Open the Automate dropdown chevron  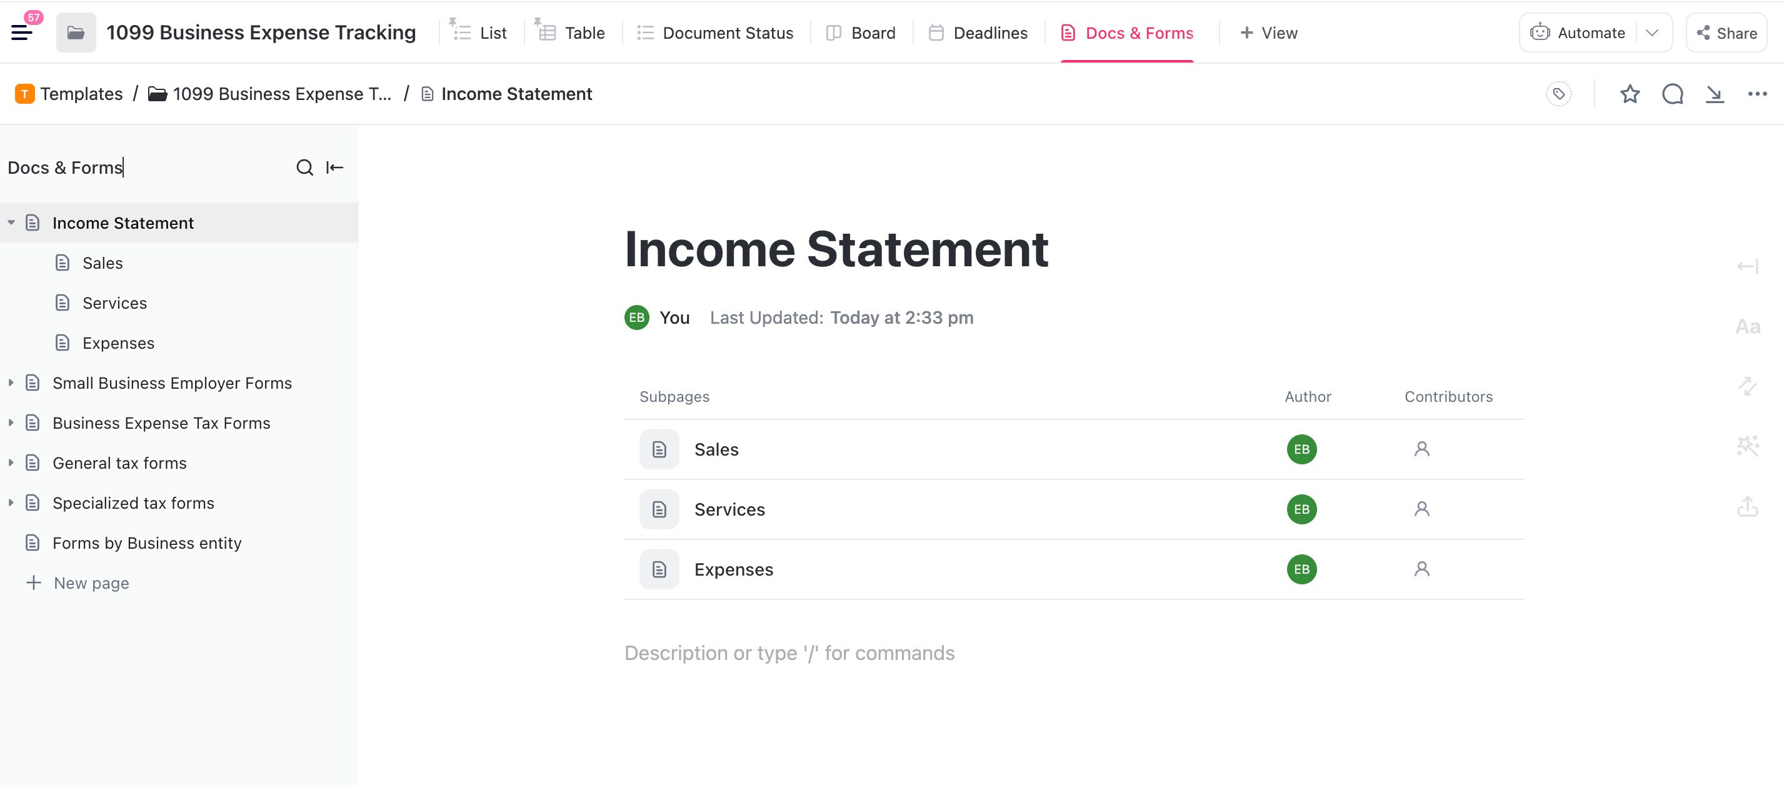pyautogui.click(x=1652, y=32)
